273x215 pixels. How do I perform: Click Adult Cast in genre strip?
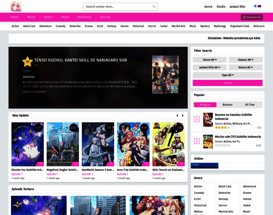pyautogui.click(x=29, y=26)
